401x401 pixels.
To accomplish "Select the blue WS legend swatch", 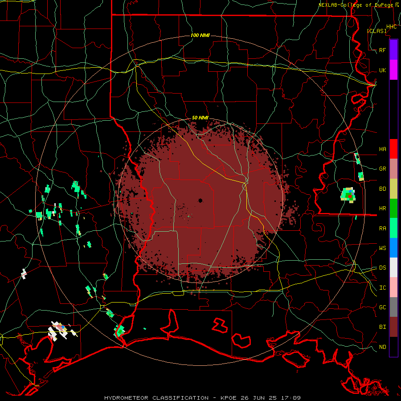I will point(393,248).
